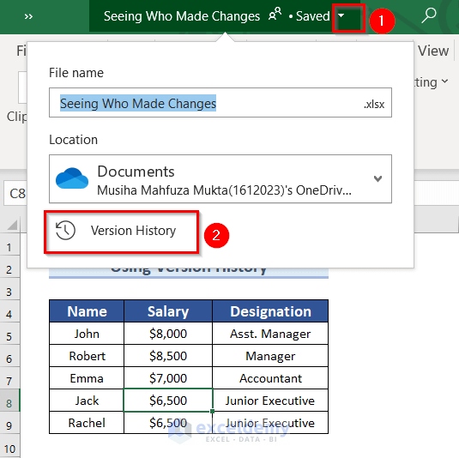Switch to the View ribbon tab
This screenshot has width=459, height=458.
(433, 51)
